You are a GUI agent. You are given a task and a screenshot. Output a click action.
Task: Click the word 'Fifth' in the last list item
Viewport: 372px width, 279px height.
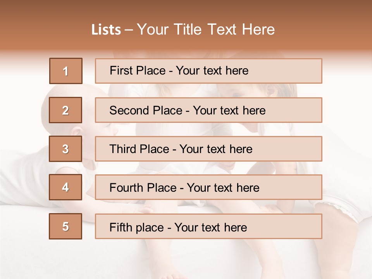pyautogui.click(x=121, y=227)
